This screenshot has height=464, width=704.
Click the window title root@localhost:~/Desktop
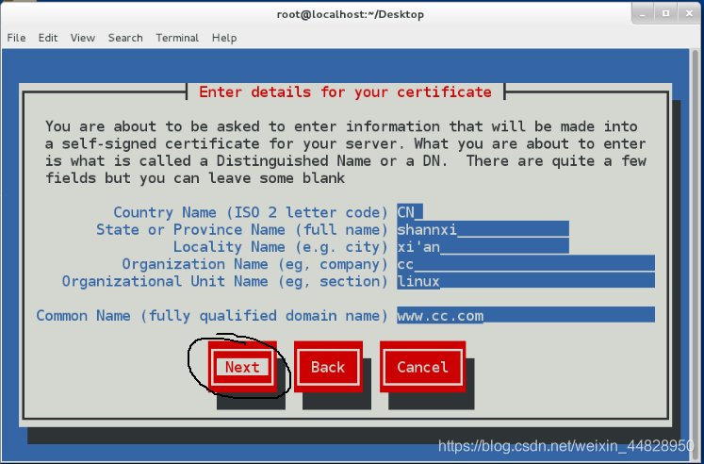[351, 14]
